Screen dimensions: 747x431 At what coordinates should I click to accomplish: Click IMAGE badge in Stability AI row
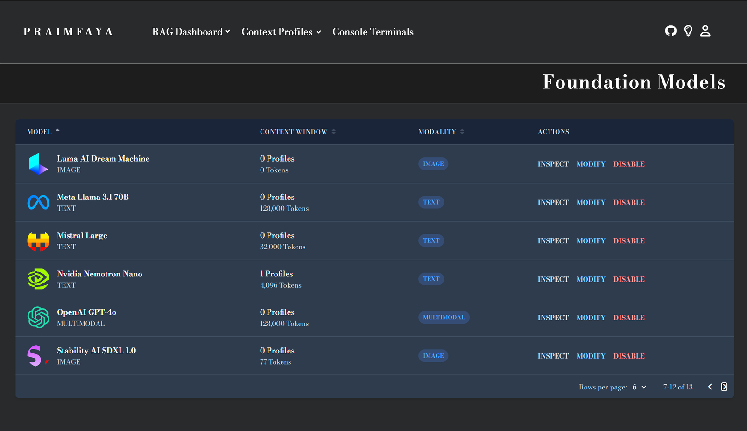tap(433, 356)
